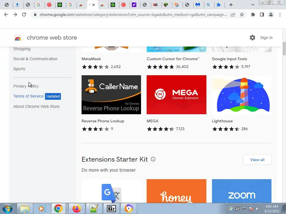286x214 pixels.
Task: Open Windows Explorer from the taskbar
Action: point(25,208)
